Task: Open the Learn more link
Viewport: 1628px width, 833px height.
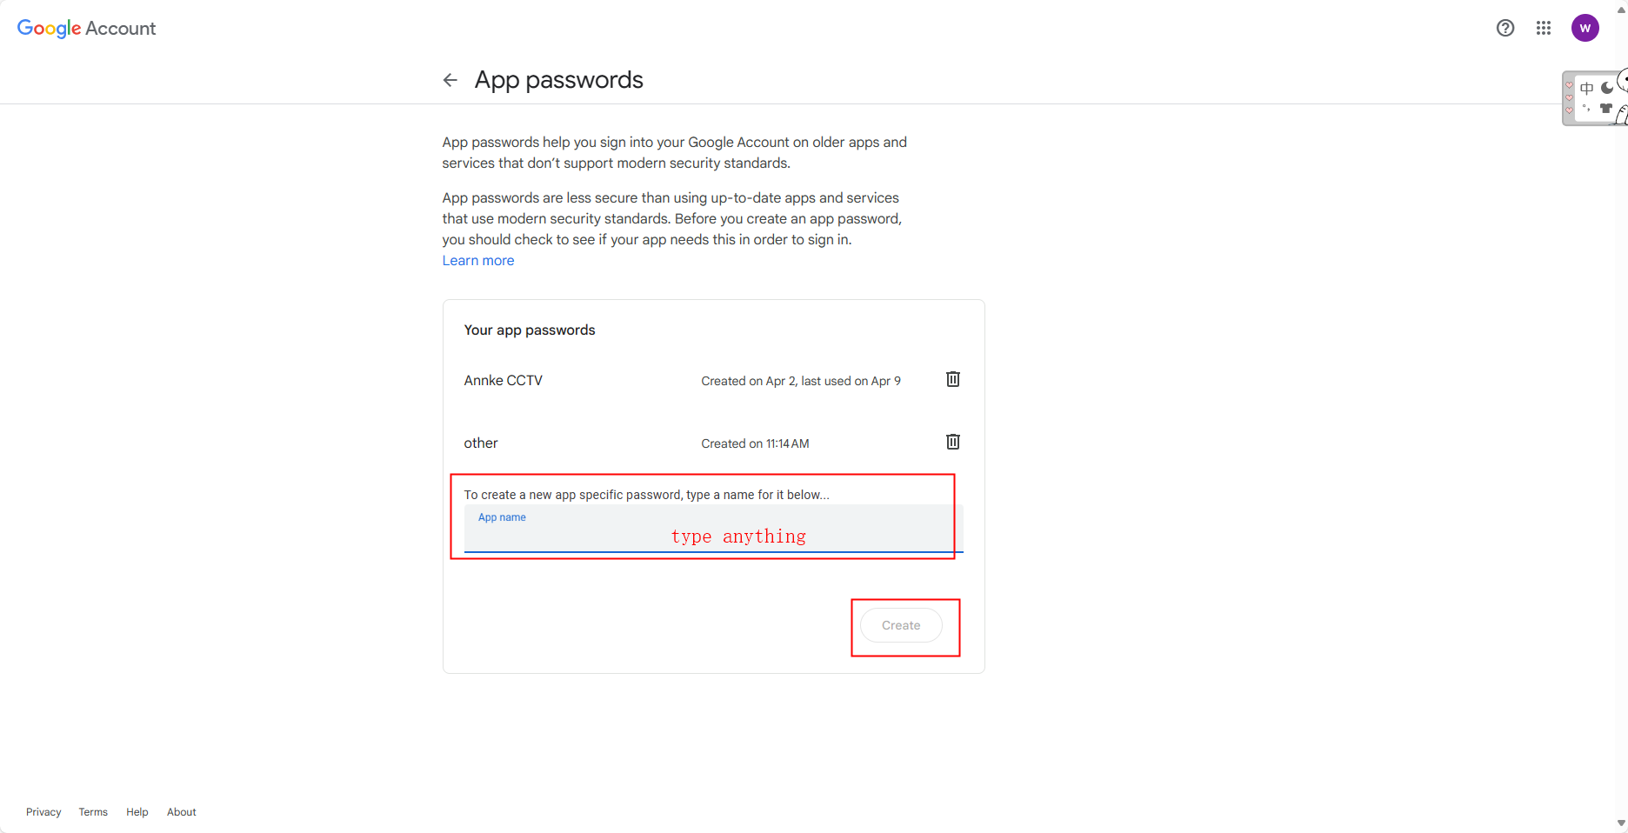Action: tap(477, 261)
